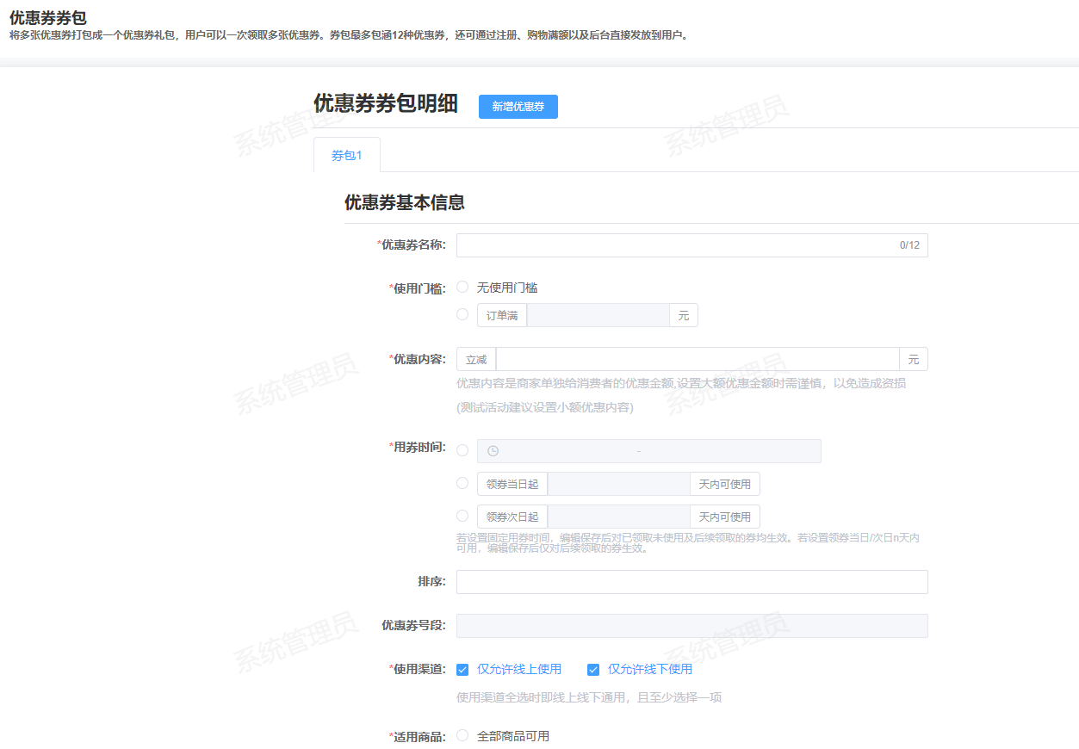Select the 领券当日起 radio option
This screenshot has width=1079, height=749.
point(462,483)
